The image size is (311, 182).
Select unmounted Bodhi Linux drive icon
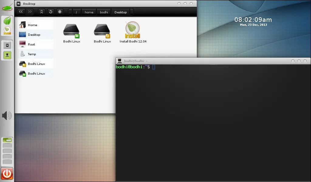coord(102,33)
